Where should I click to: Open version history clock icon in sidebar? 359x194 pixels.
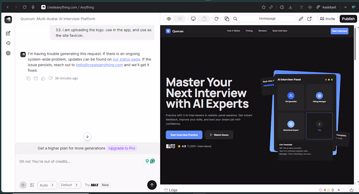pyautogui.click(x=8, y=43)
